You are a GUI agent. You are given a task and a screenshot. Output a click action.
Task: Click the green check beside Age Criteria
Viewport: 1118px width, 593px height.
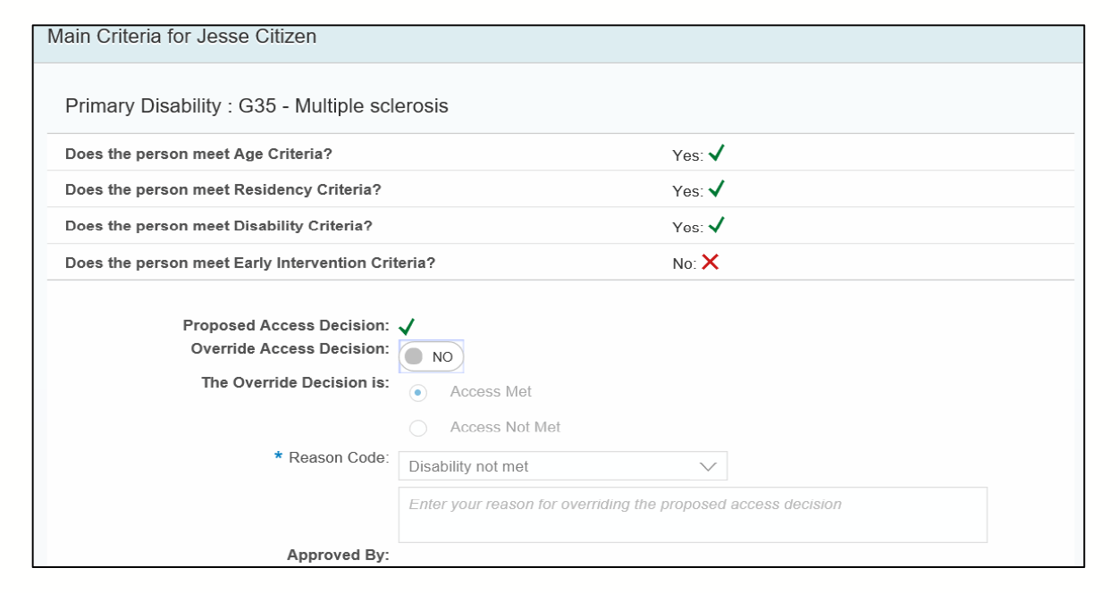click(x=716, y=153)
